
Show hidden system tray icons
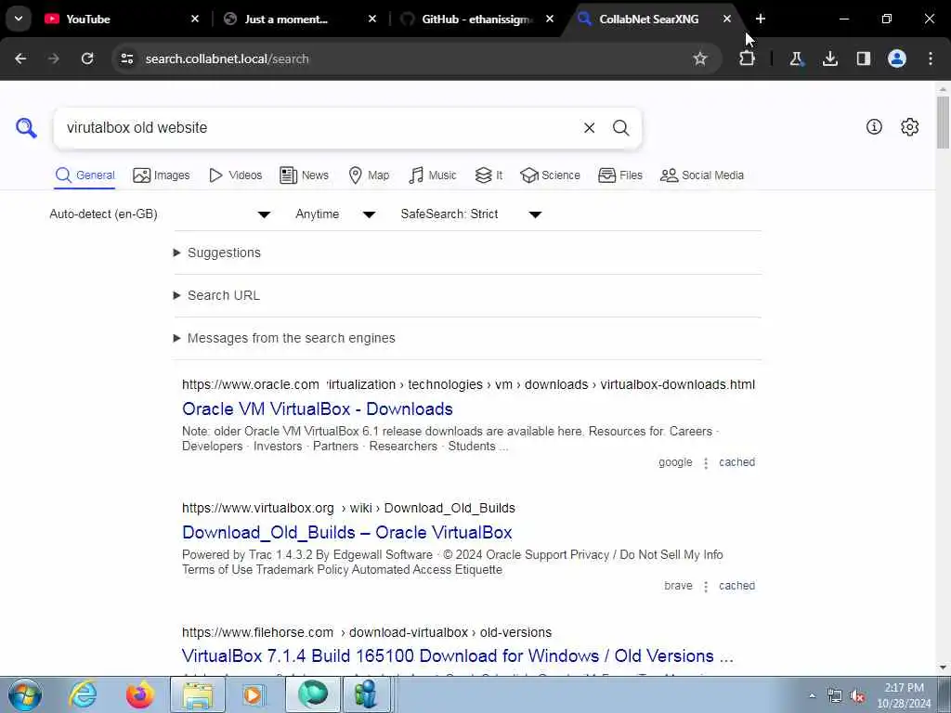point(812,696)
